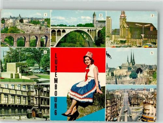Click the number 6 label
The image size is (163, 123).
tap(45, 89)
